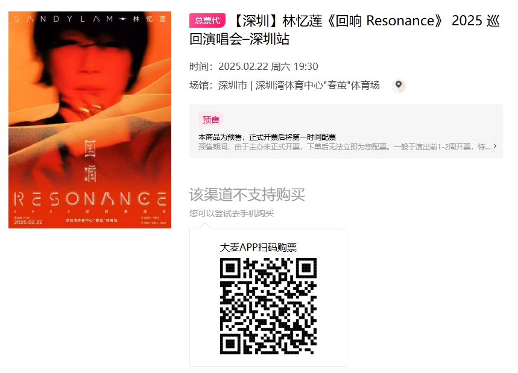Click the ticket prices on the poster corner
The image size is (518, 373).
154,220
